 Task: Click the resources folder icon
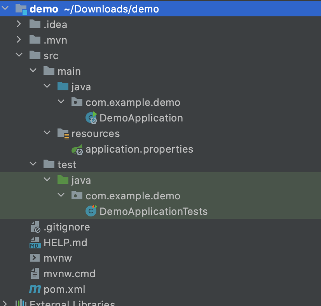coord(63,134)
